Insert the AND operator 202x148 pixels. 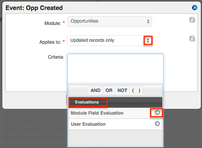tap(95, 90)
